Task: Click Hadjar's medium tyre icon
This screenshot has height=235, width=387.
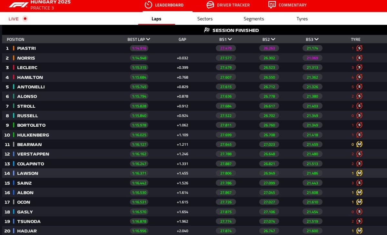Action: pos(359,231)
